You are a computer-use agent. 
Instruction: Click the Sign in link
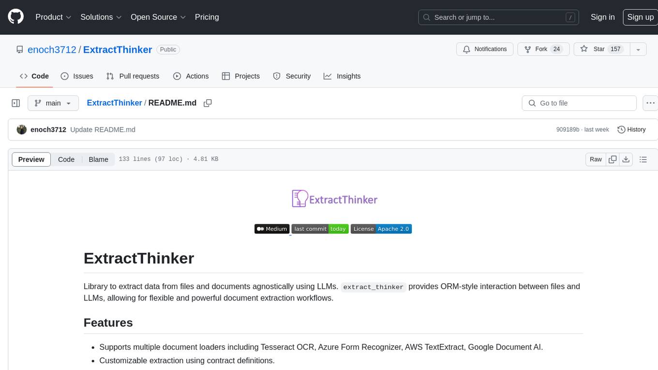(602, 17)
